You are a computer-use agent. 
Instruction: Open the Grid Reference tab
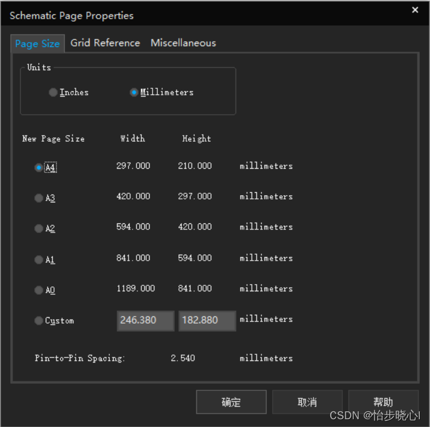[105, 43]
